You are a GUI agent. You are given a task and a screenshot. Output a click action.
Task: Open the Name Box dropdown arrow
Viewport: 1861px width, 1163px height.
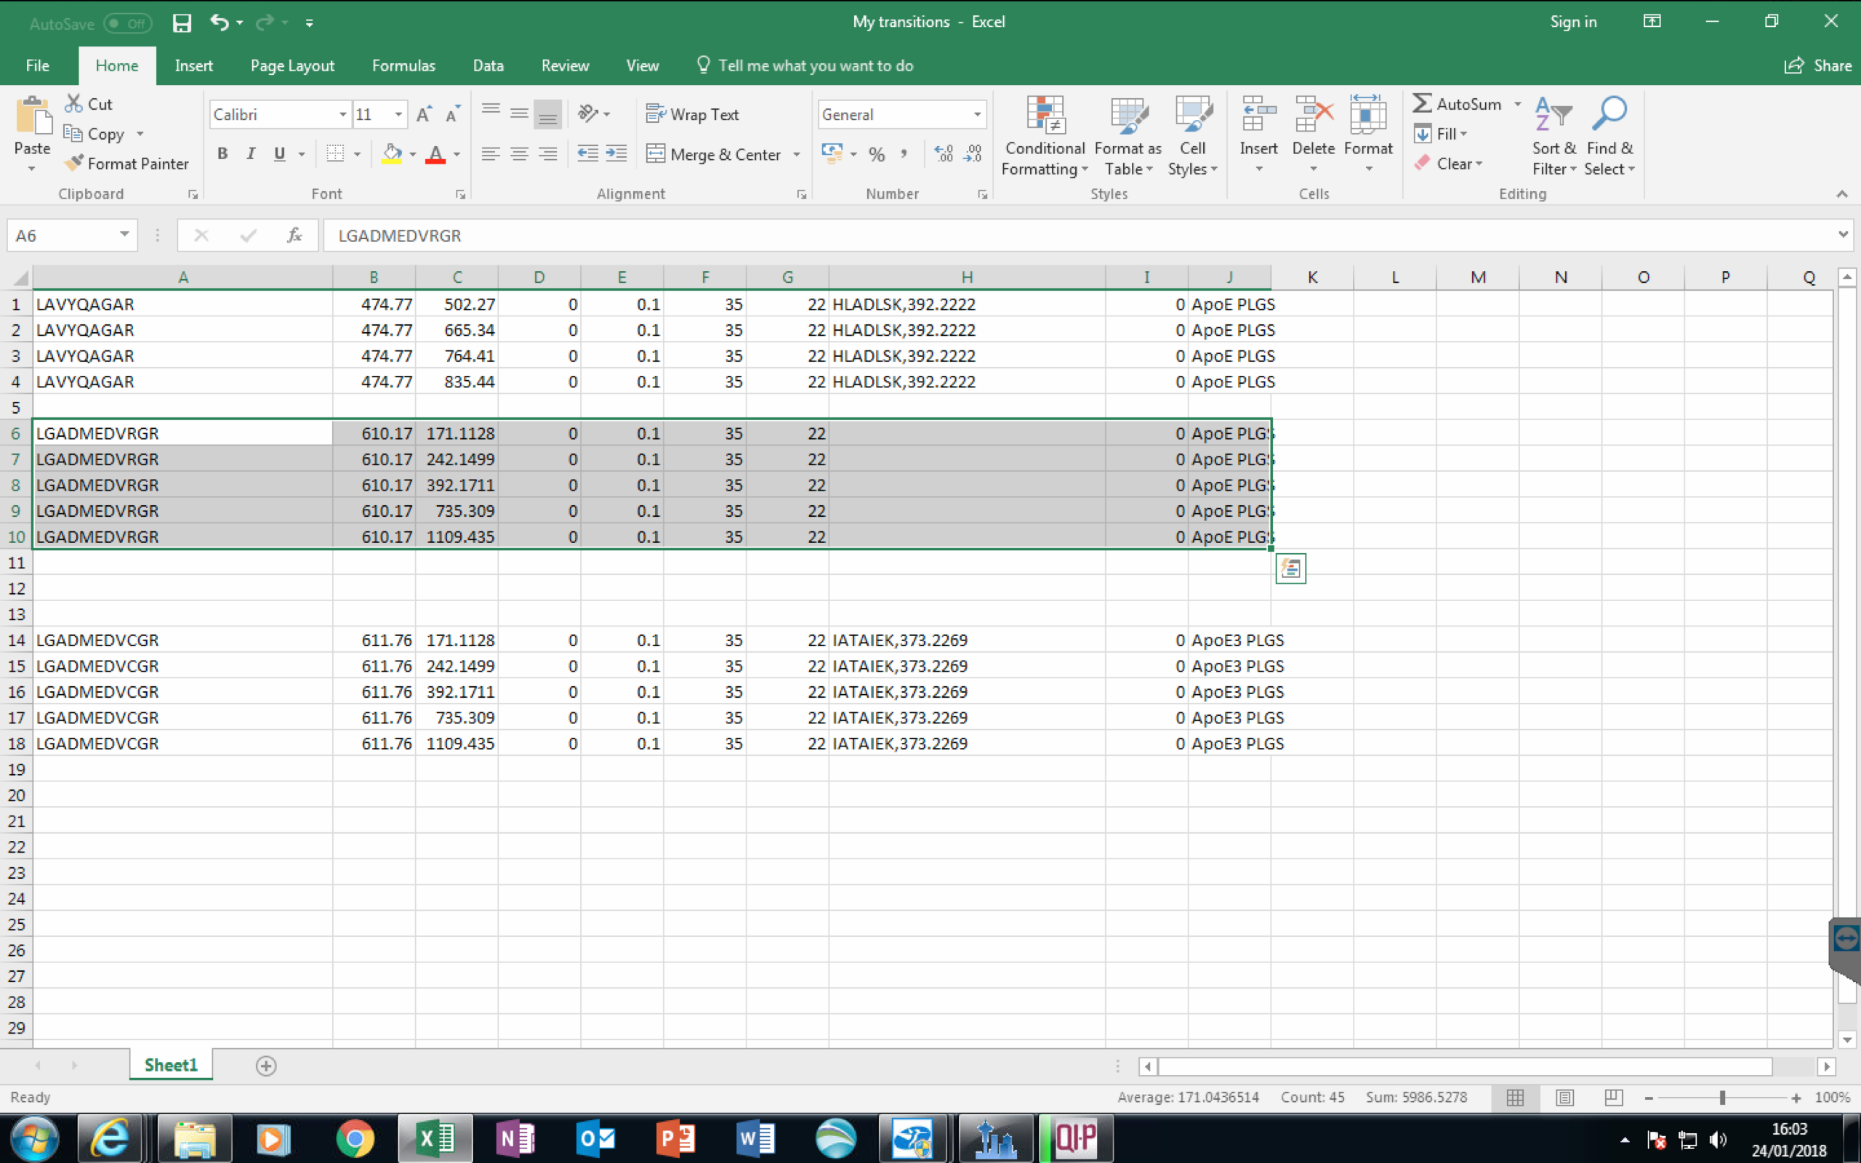pos(124,235)
